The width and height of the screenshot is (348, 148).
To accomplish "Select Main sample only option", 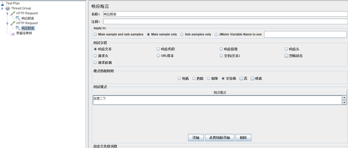I will click(162, 34).
